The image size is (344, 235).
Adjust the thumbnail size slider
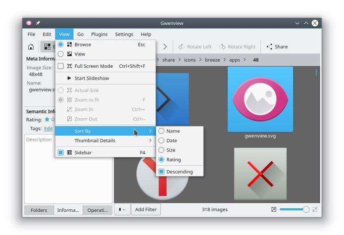pos(294,209)
